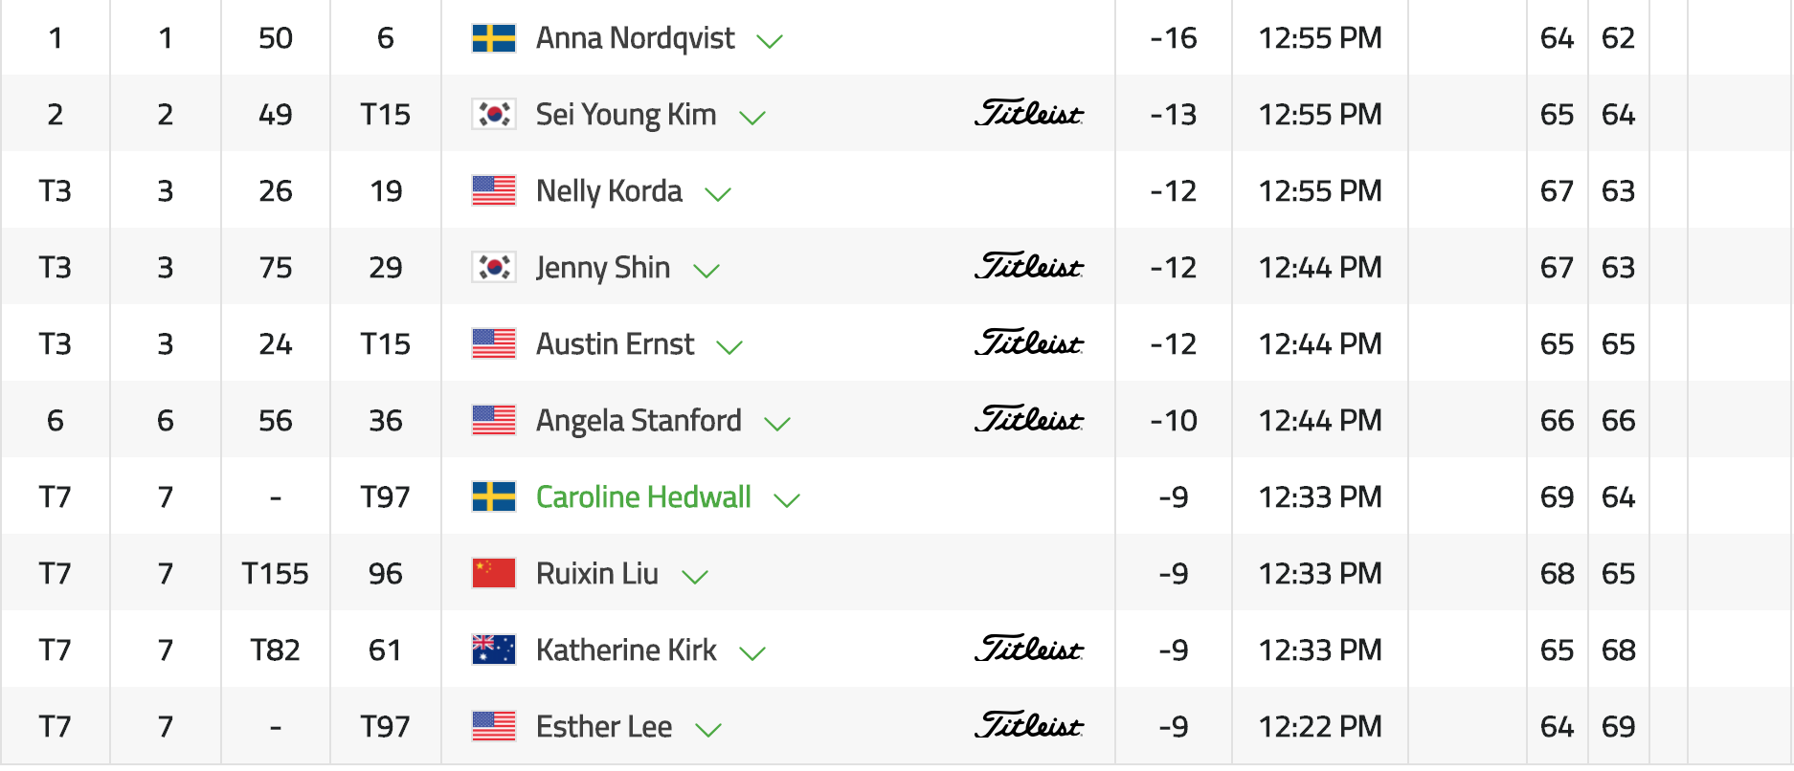
Task: Select Jenny Shin's -12 score cell
Action: (1174, 268)
